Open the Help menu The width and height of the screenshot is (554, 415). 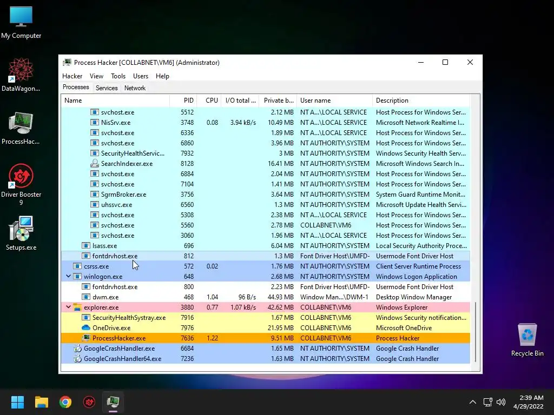pyautogui.click(x=162, y=76)
